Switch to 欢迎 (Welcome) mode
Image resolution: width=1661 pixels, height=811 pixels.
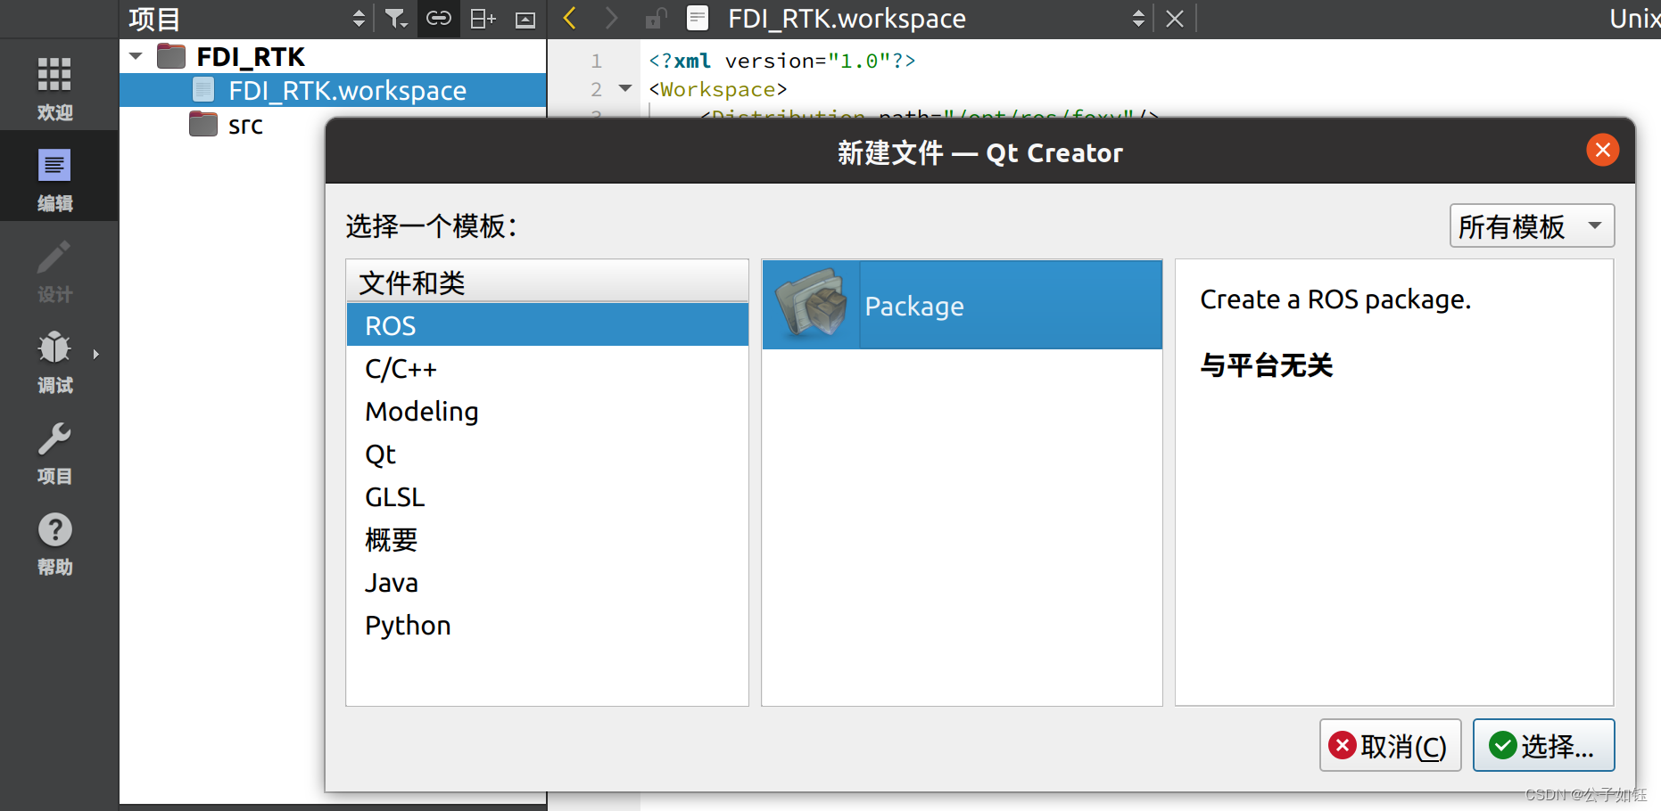[x=54, y=86]
